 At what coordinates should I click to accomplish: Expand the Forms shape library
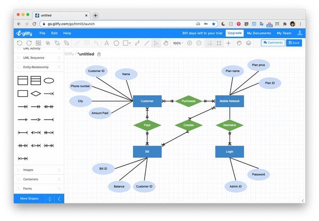28,189
